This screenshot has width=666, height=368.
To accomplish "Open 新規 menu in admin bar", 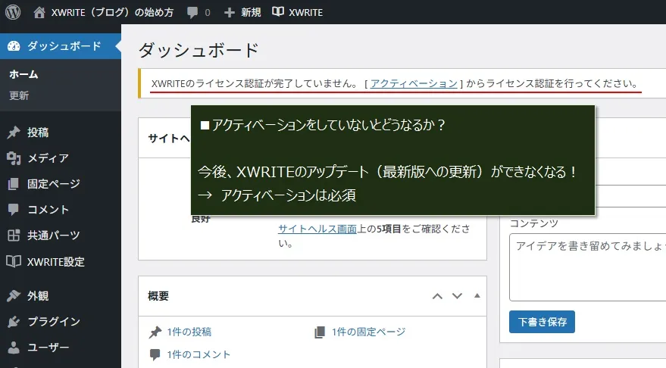I will (x=251, y=12).
